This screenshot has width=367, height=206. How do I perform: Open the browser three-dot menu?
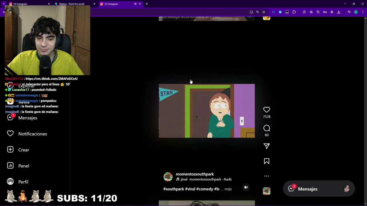pyautogui.click(x=363, y=12)
